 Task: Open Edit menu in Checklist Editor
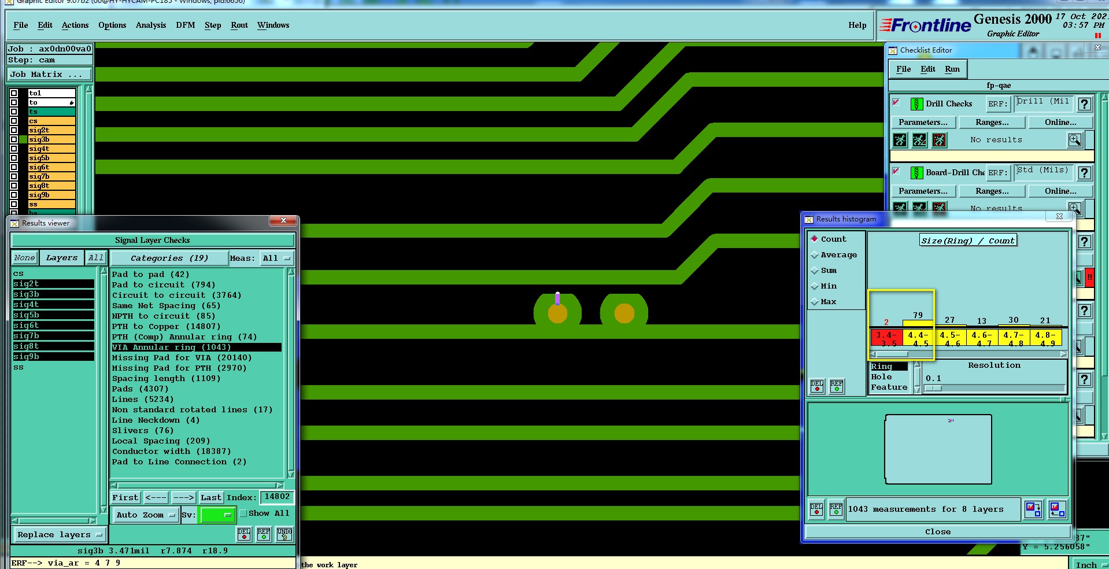[x=928, y=69]
